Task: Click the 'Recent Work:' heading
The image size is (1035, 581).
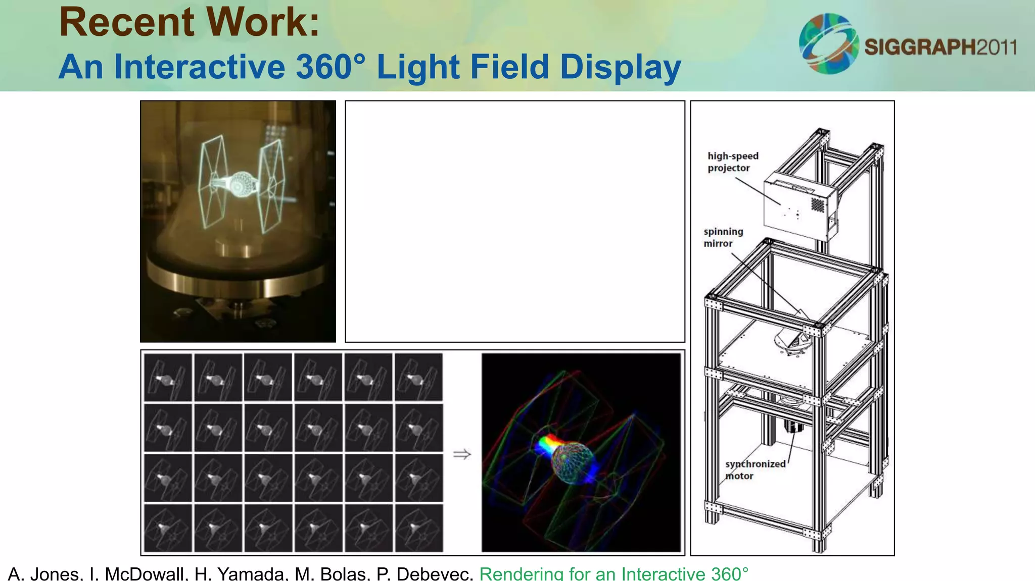Action: tap(190, 22)
